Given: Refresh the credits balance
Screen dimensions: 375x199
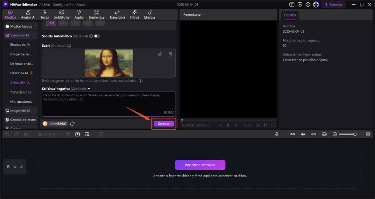Looking at the screenshot, I should [x=73, y=124].
